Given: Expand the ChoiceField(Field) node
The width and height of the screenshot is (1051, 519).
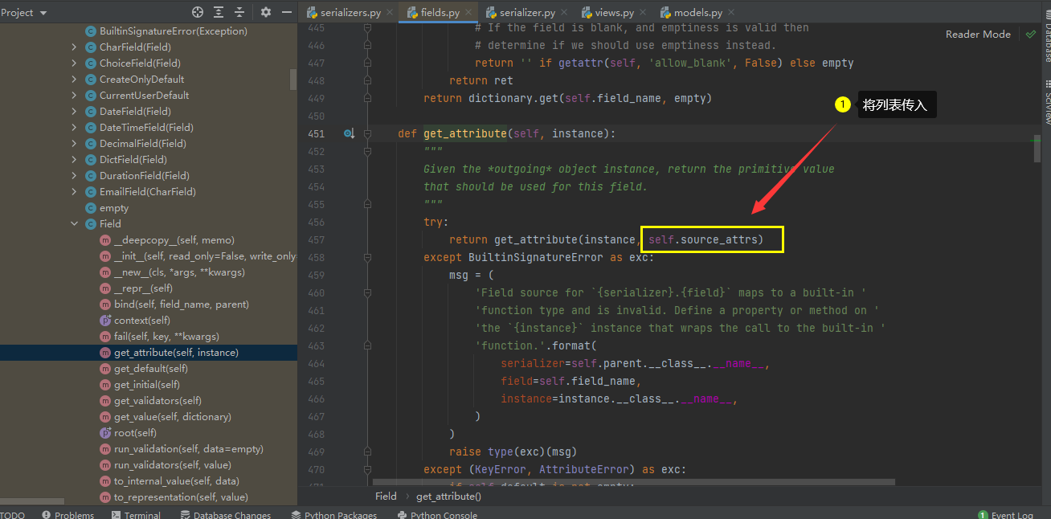Looking at the screenshot, I should pyautogui.click(x=74, y=63).
